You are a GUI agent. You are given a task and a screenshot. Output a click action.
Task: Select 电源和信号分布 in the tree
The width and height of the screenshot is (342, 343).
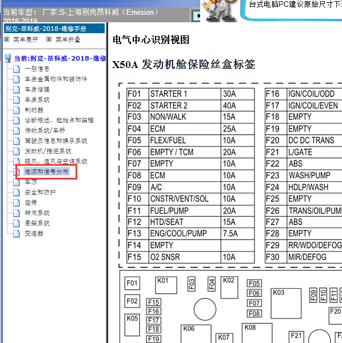pos(46,171)
